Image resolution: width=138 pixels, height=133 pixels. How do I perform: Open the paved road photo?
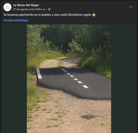(69, 79)
